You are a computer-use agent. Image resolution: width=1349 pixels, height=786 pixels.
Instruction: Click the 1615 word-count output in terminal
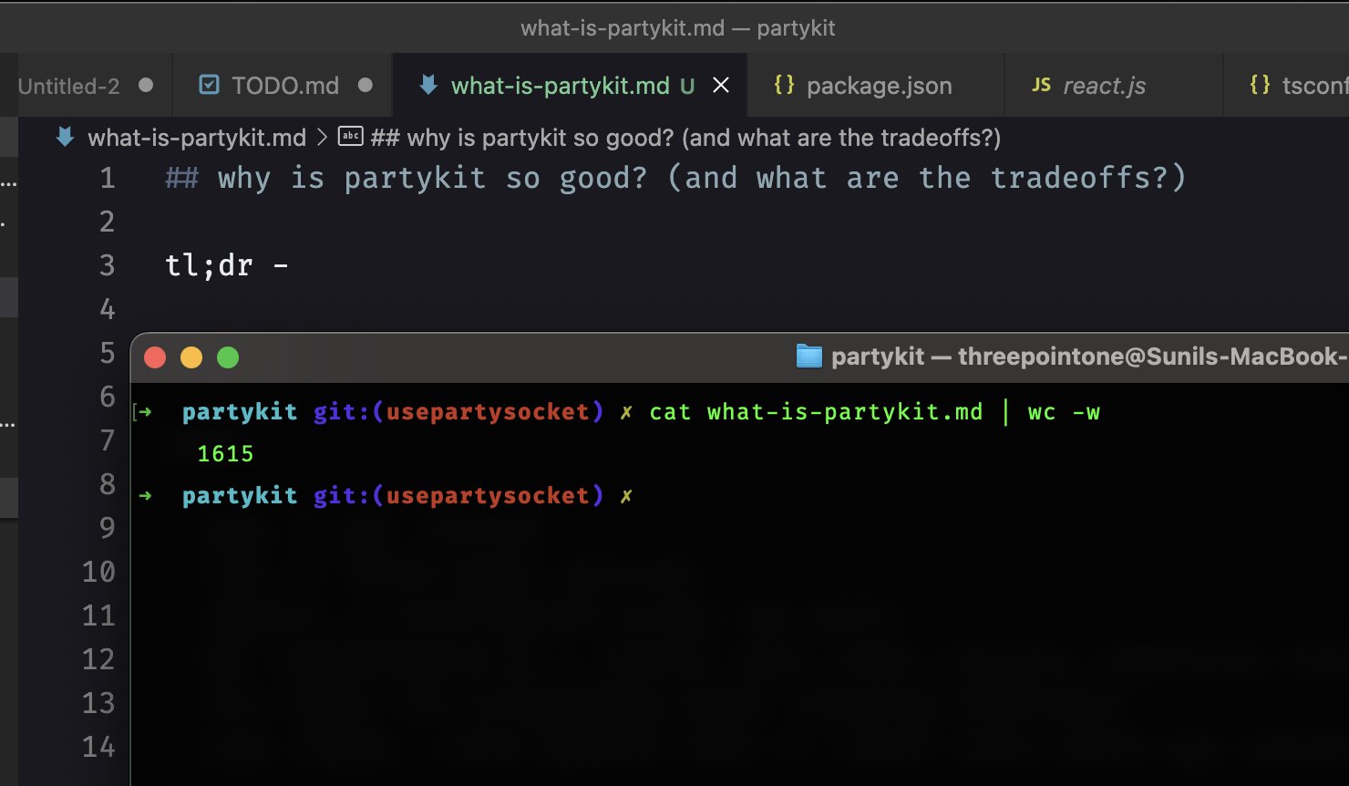[224, 452]
